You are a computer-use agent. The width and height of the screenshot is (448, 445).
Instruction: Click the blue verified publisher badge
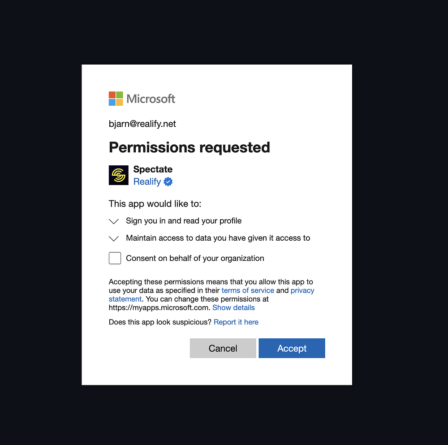pyautogui.click(x=168, y=181)
